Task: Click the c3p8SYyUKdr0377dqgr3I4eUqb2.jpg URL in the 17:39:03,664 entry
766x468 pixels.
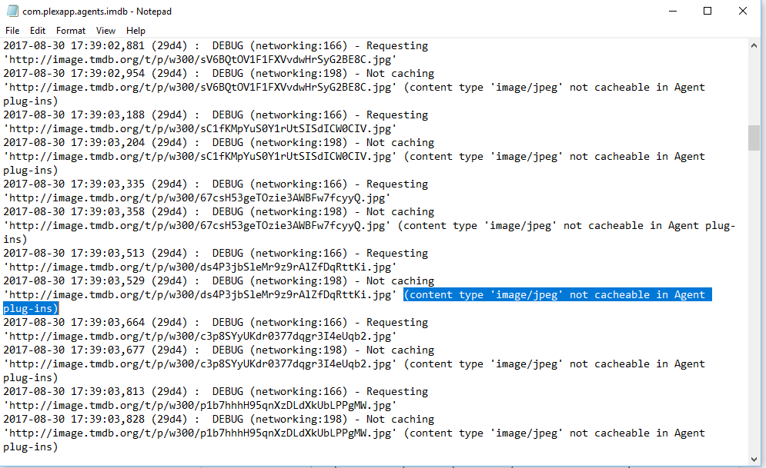Action: [x=200, y=337]
